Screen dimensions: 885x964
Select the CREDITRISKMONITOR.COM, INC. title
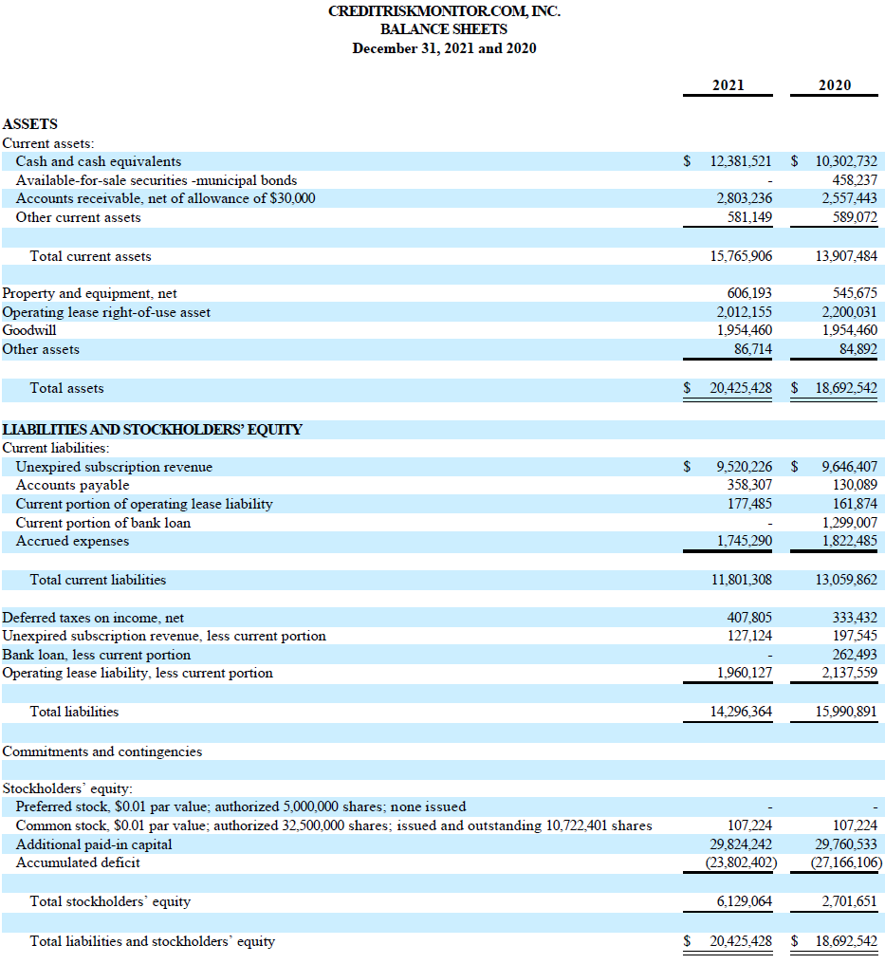[x=443, y=11]
